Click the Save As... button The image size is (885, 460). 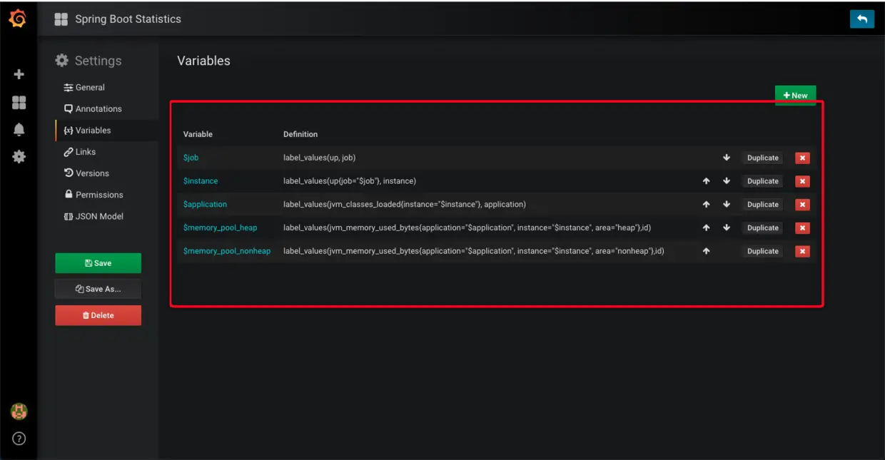(98, 289)
